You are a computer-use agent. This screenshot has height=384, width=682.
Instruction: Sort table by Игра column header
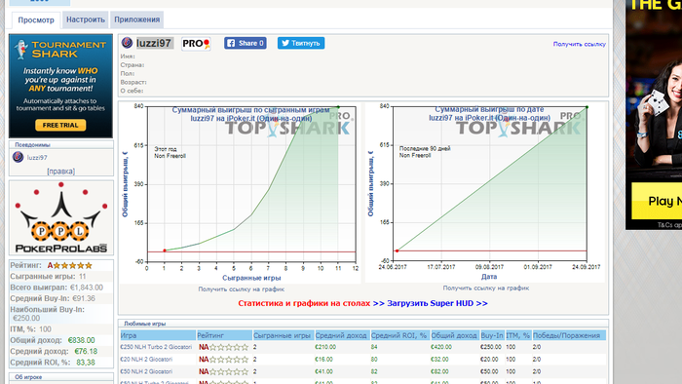click(158, 335)
